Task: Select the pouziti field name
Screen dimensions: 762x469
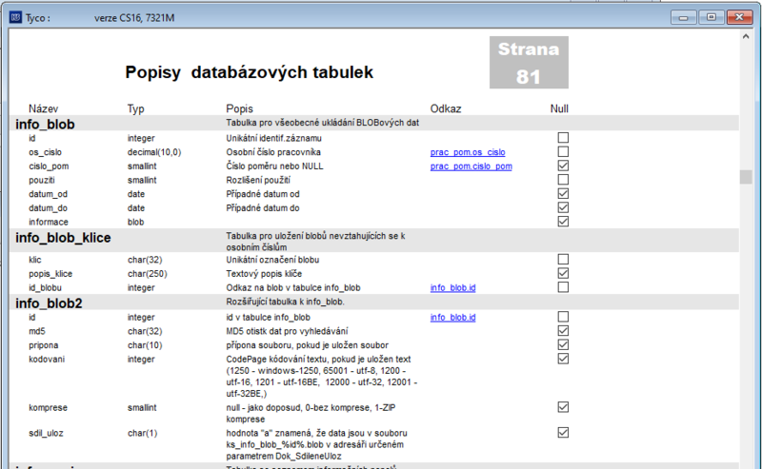Action: click(x=41, y=180)
